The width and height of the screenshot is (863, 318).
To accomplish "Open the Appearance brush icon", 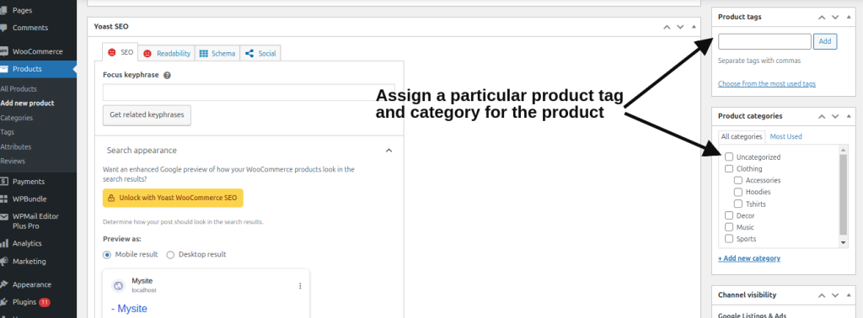I will pyautogui.click(x=3, y=284).
